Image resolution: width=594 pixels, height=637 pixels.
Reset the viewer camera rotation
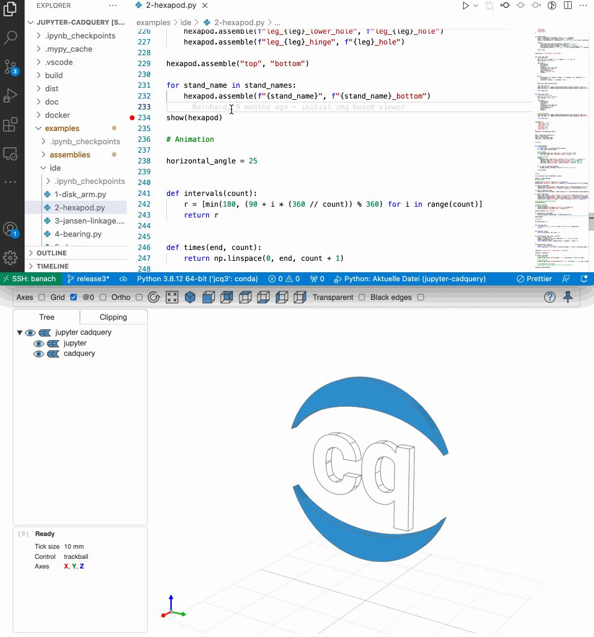coord(154,297)
